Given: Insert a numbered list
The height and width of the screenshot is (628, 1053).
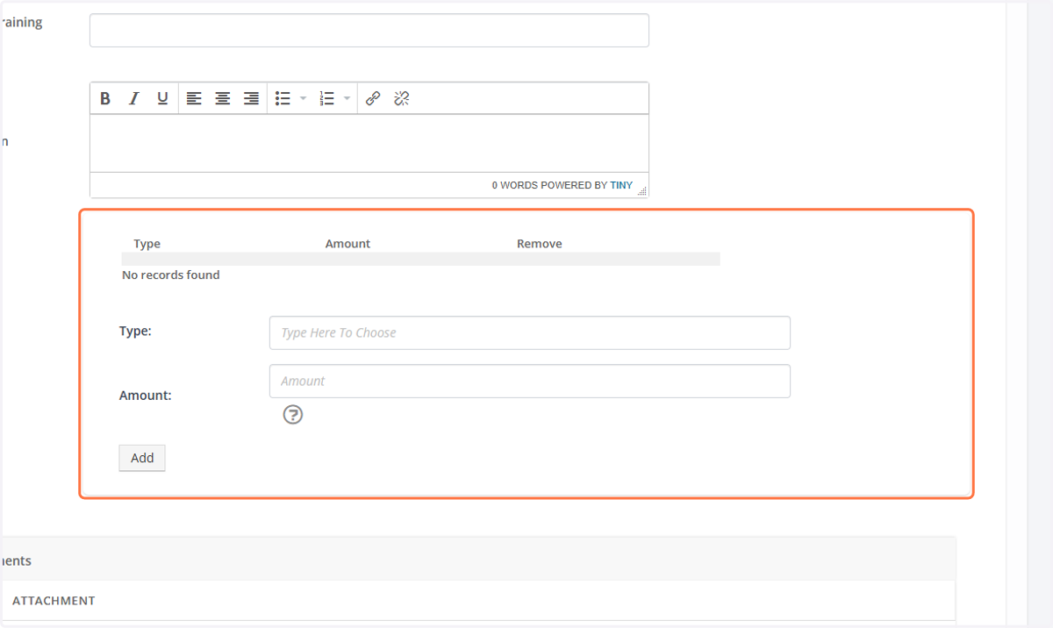Looking at the screenshot, I should pos(327,98).
